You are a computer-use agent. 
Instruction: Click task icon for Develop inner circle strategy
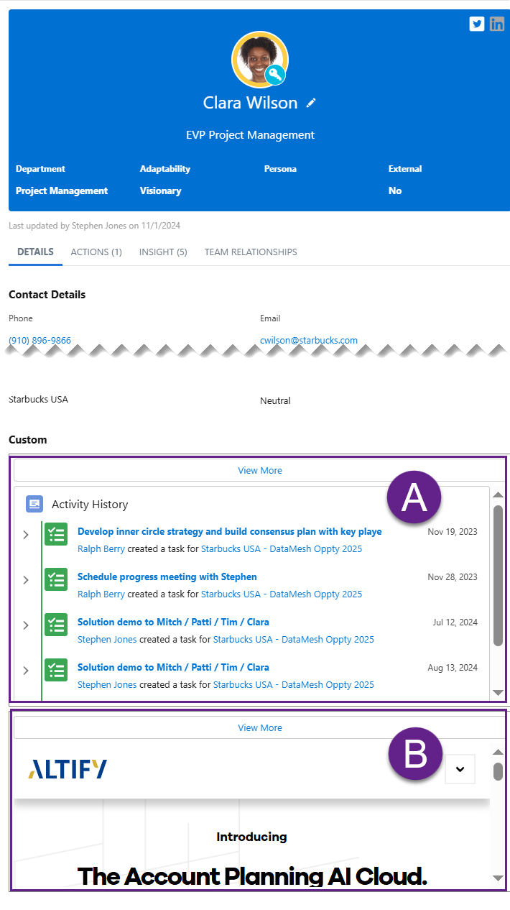tap(56, 535)
